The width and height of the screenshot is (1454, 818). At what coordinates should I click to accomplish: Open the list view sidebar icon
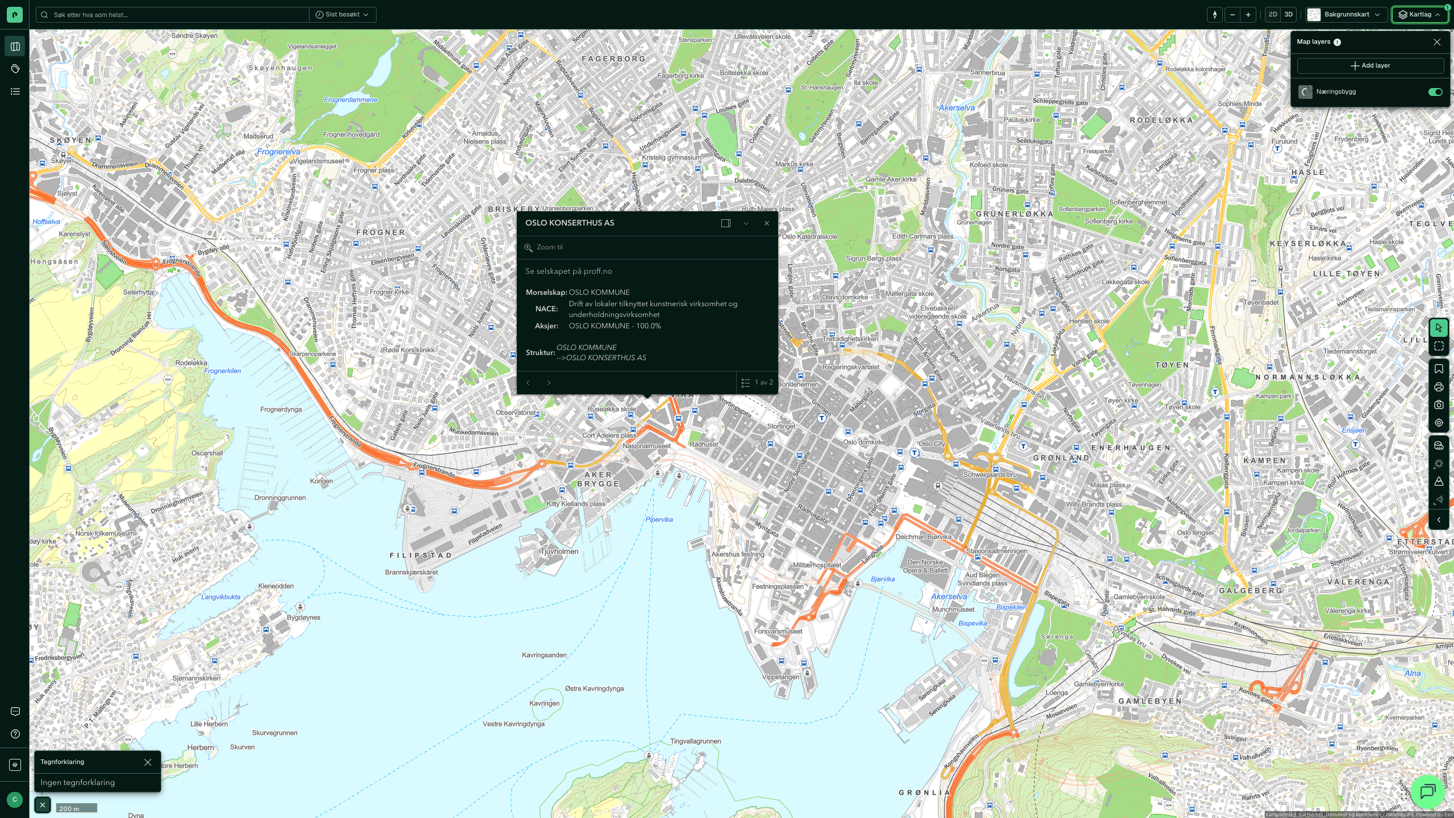[15, 91]
